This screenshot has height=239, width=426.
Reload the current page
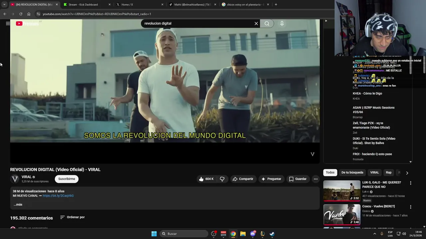tap(21, 14)
